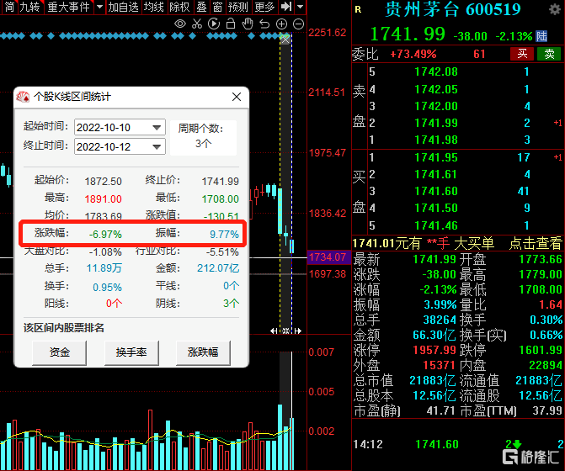Click the 涨停 1957.99 value
This screenshot has width=565, height=471.
pyautogui.click(x=434, y=350)
